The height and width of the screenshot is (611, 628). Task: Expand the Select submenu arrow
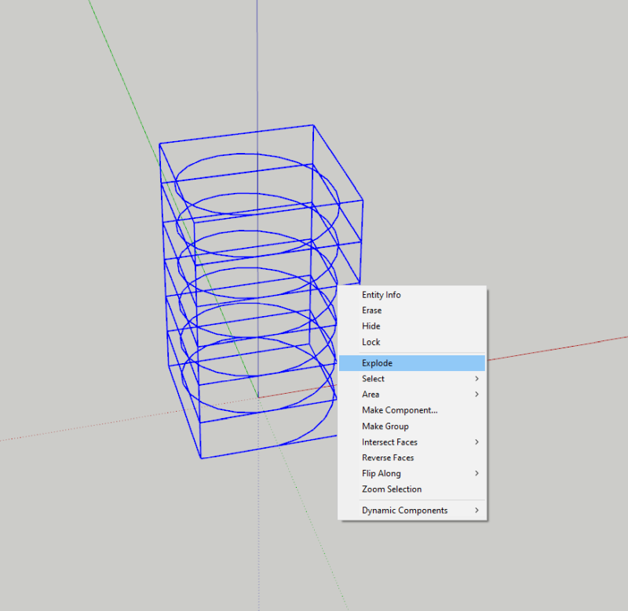476,379
